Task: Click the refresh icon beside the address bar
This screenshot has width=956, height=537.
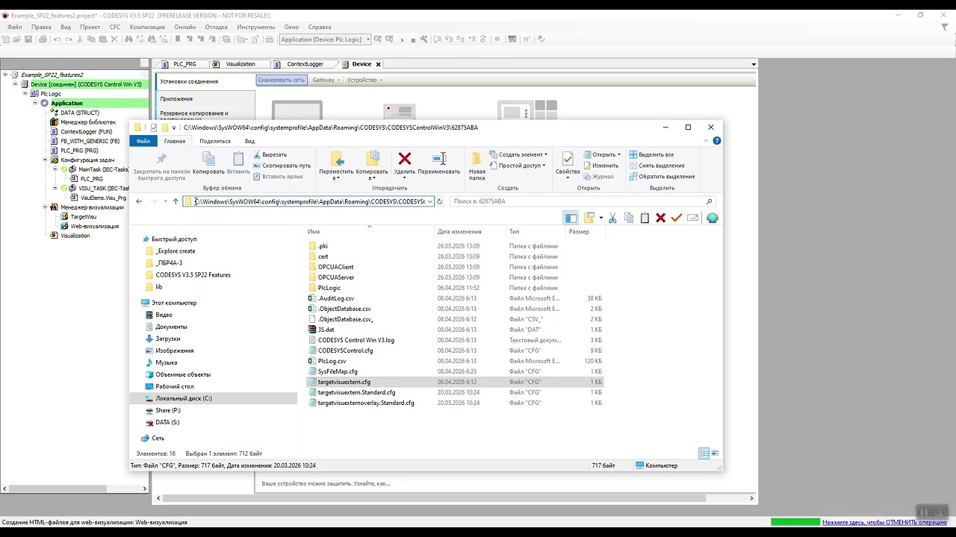Action: point(440,201)
